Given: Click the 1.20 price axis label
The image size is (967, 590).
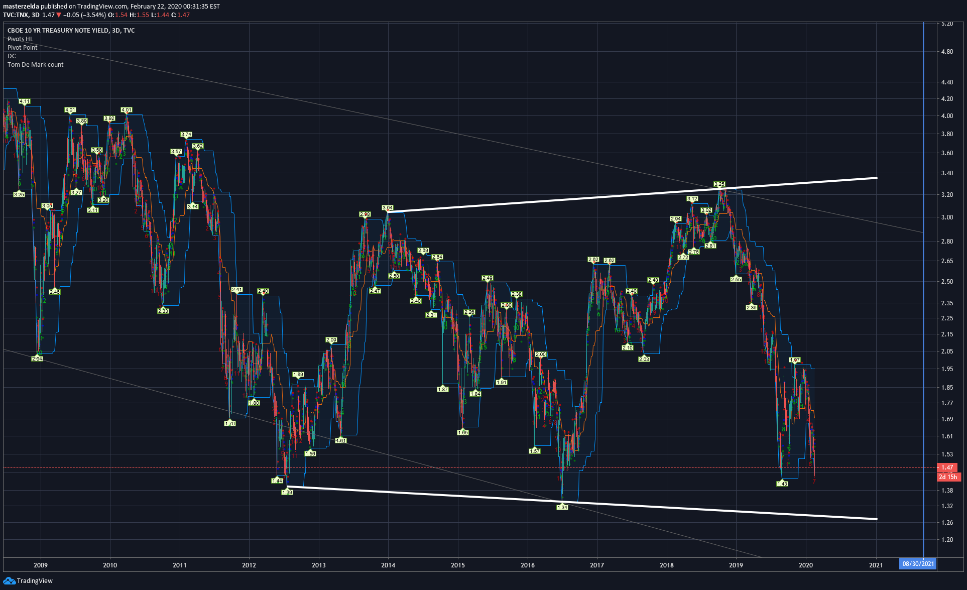Looking at the screenshot, I should [947, 540].
